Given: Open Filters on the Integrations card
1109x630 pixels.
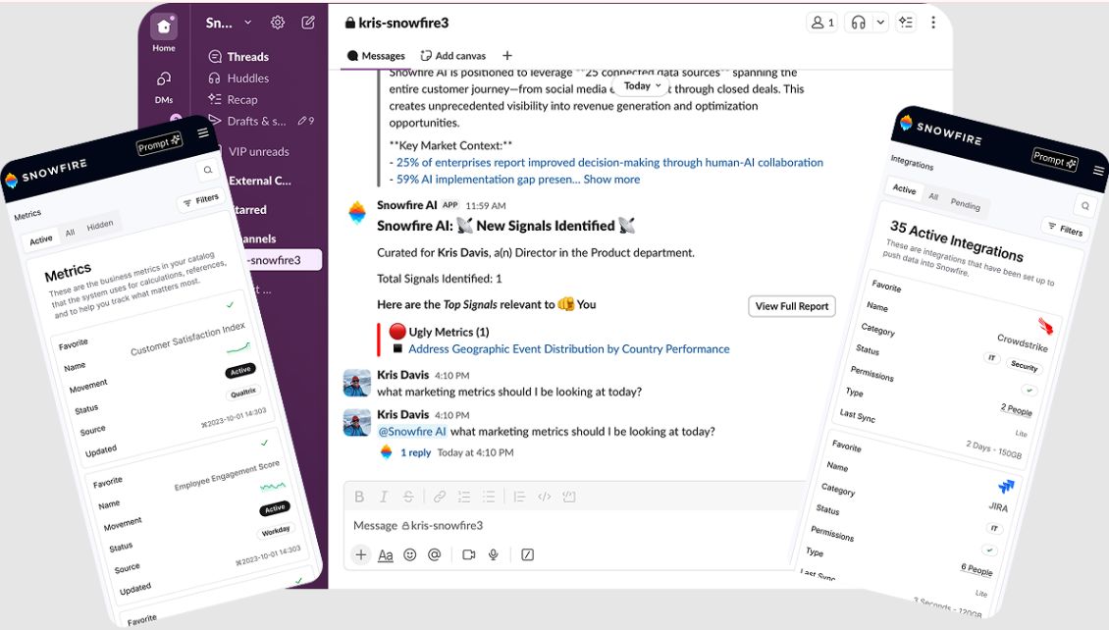Looking at the screenshot, I should [x=1066, y=229].
